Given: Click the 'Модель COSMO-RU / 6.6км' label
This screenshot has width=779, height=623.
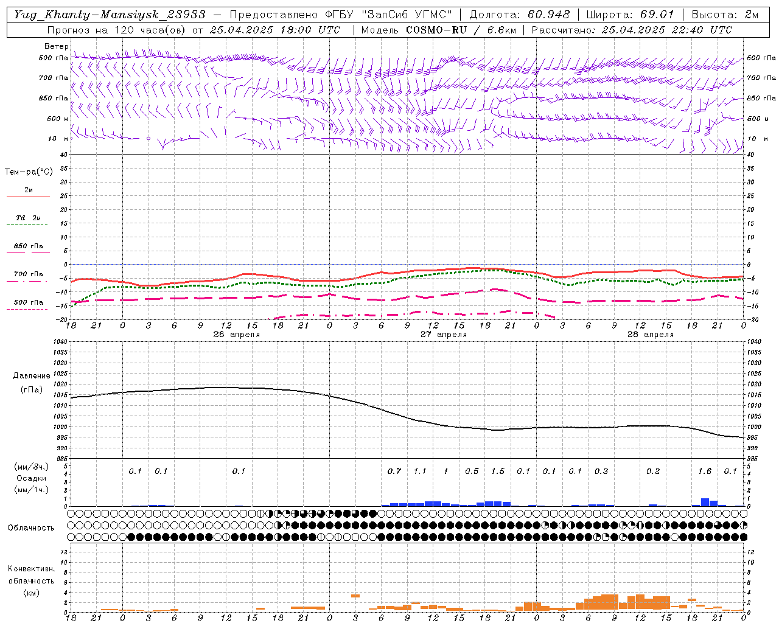Looking at the screenshot, I should click(x=439, y=30).
